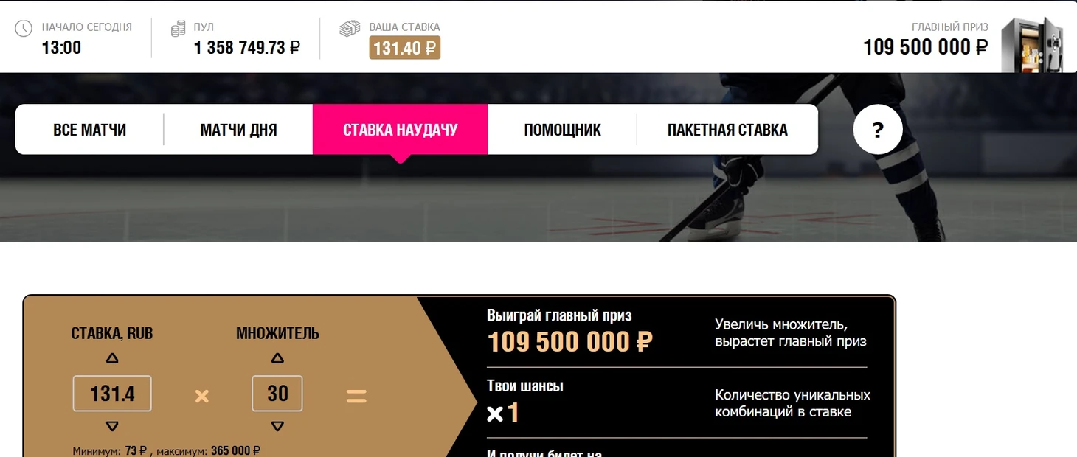Screen dimensions: 1077x457
Task: Increase Множитель with the up arrow
Action: click(x=277, y=358)
